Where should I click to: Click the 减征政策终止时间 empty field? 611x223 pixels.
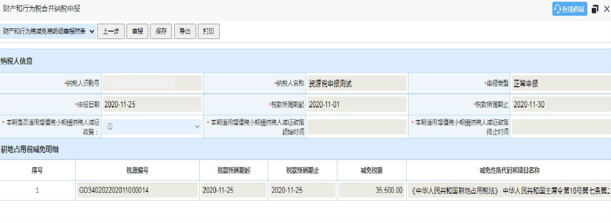pos(561,127)
